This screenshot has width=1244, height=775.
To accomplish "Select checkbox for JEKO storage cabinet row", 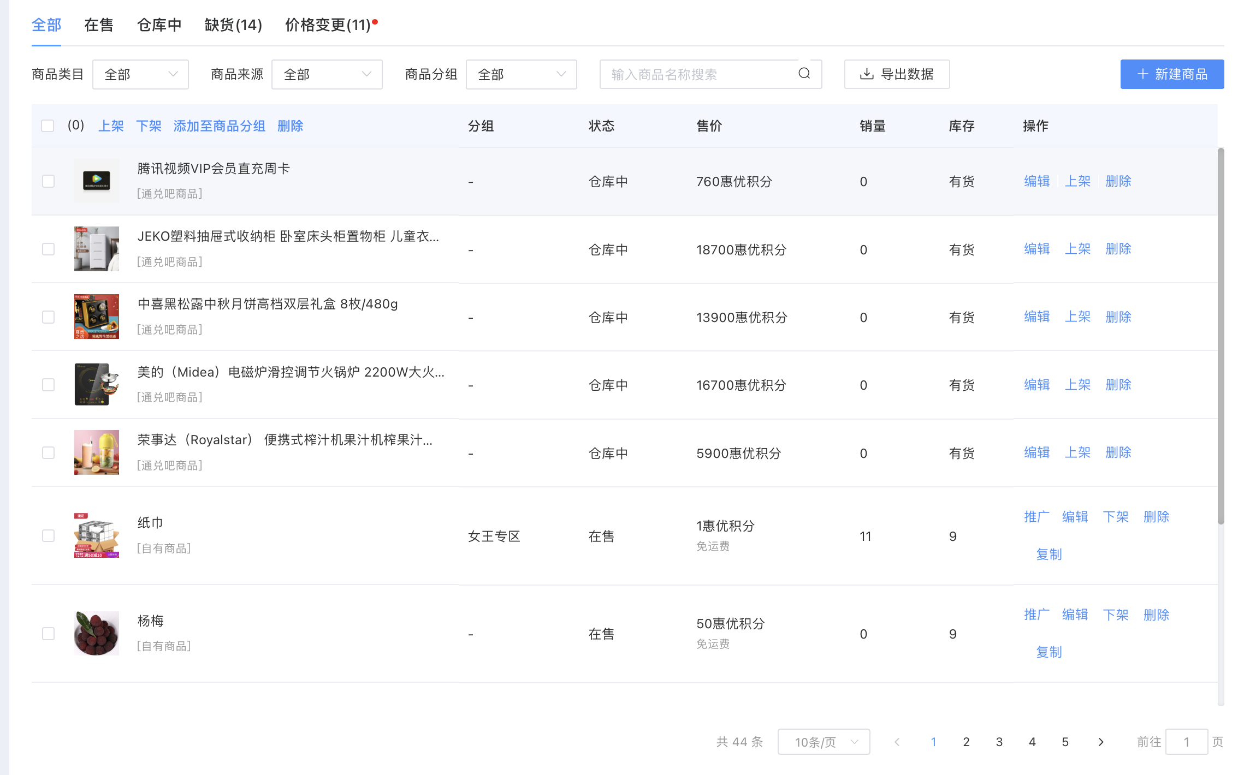I will pyautogui.click(x=49, y=249).
